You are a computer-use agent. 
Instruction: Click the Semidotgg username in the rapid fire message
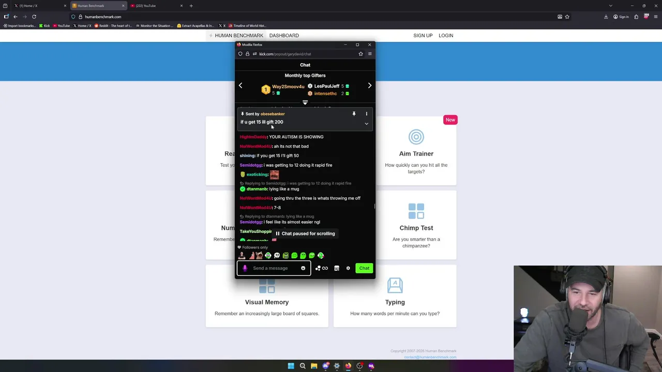click(x=251, y=165)
